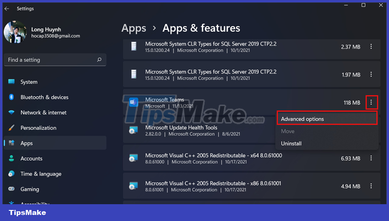
Task: Click the Visual C++ 2005 x86 installer icon
Action: pos(134,186)
